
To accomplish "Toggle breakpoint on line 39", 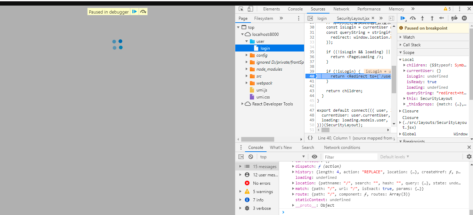I will 311,71.
